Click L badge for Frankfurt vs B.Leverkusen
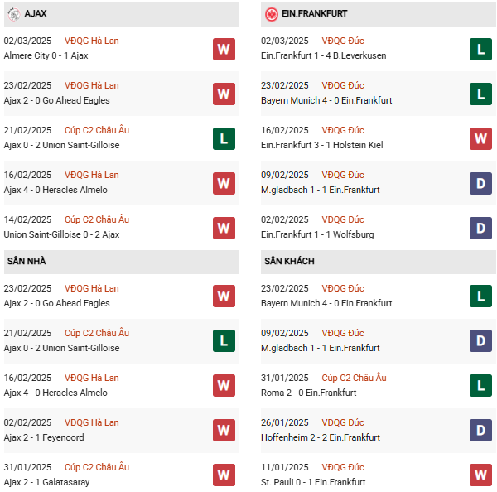The image size is (497, 492). pyautogui.click(x=481, y=49)
